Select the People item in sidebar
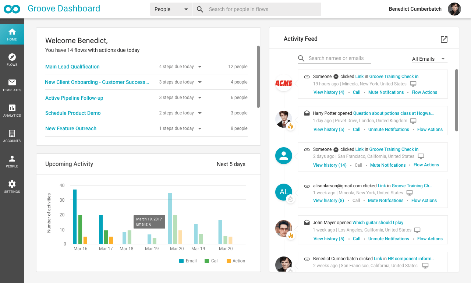This screenshot has width=471, height=283. [12, 161]
